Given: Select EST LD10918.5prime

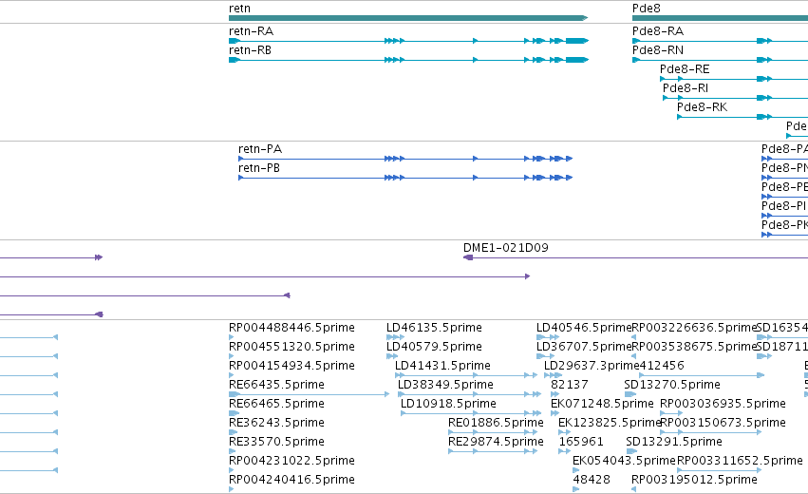Looking at the screenshot, I should pos(448,404).
